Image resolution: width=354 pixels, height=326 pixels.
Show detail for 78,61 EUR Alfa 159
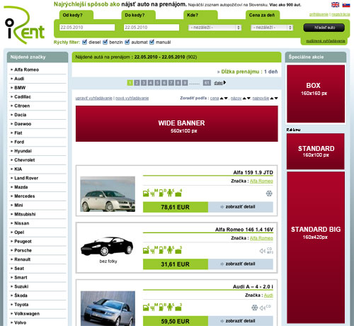pyautogui.click(x=240, y=207)
